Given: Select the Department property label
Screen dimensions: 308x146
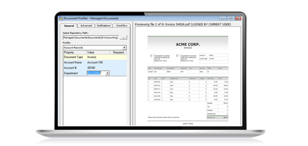Looking at the screenshot, I should [x=71, y=73].
